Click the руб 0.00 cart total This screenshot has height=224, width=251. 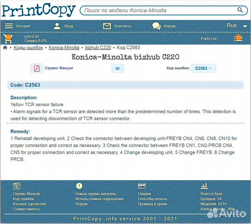coord(32,37)
